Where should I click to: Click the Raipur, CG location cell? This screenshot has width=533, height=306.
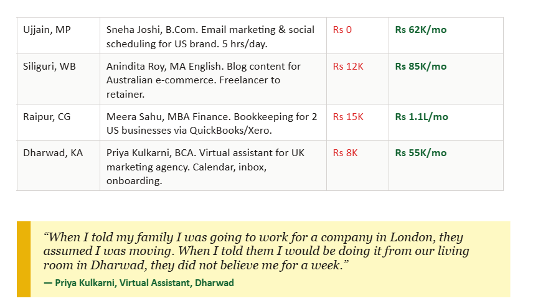47,117
